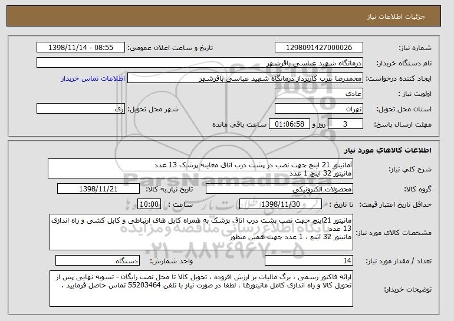454x321 pixels.
Task: Click the item specifications textbox مشخصات کالای مورد نیاز
Action: pos(201,232)
